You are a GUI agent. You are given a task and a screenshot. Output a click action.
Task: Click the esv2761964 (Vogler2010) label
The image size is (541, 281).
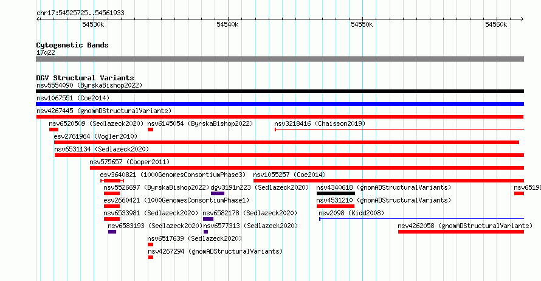tap(95, 136)
